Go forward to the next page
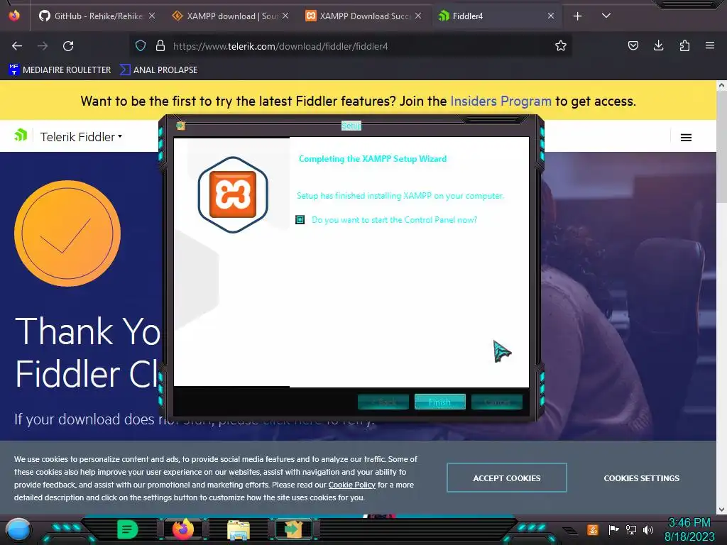Viewport: 727px width, 545px height. tap(43, 46)
